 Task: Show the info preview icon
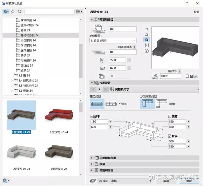click(146, 51)
